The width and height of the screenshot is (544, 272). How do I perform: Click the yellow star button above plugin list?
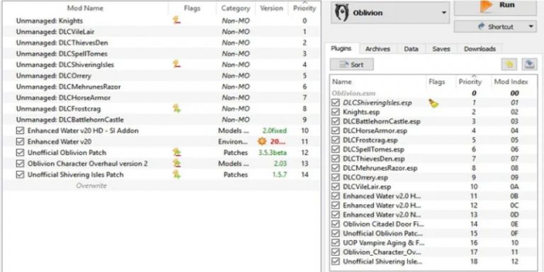pyautogui.click(x=509, y=64)
